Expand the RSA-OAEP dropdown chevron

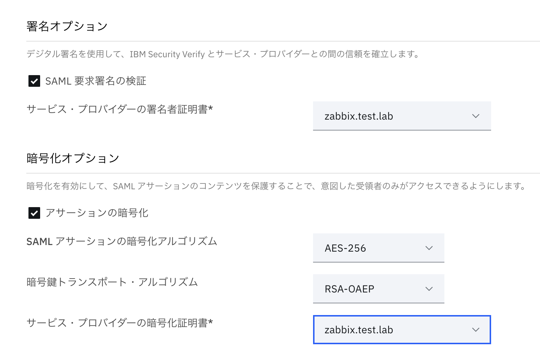[429, 289]
